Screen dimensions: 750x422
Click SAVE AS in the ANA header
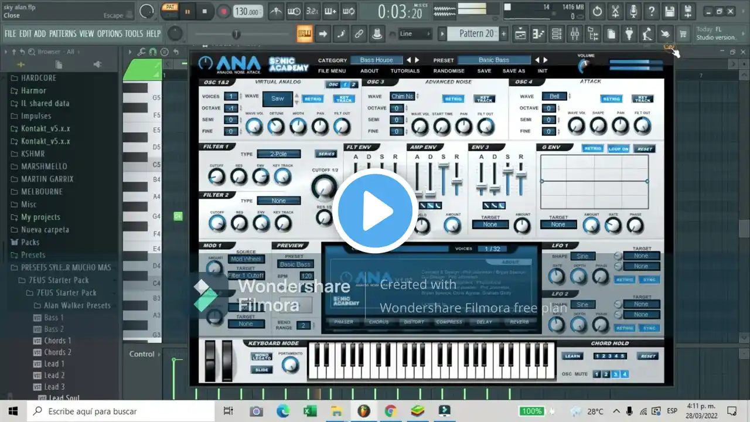click(x=514, y=71)
